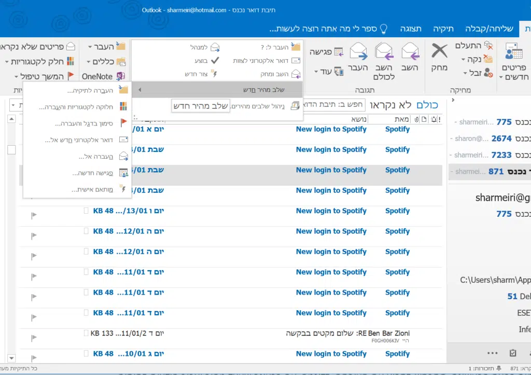Choose ...העברה אל from the submenu
Viewport: 531px width, 375px height.
(78, 157)
